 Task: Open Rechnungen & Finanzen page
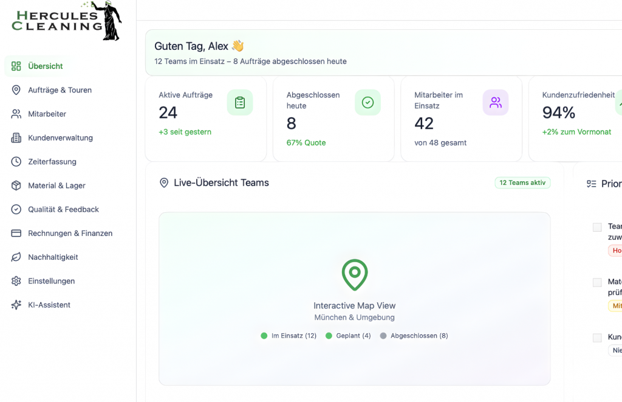pos(70,234)
